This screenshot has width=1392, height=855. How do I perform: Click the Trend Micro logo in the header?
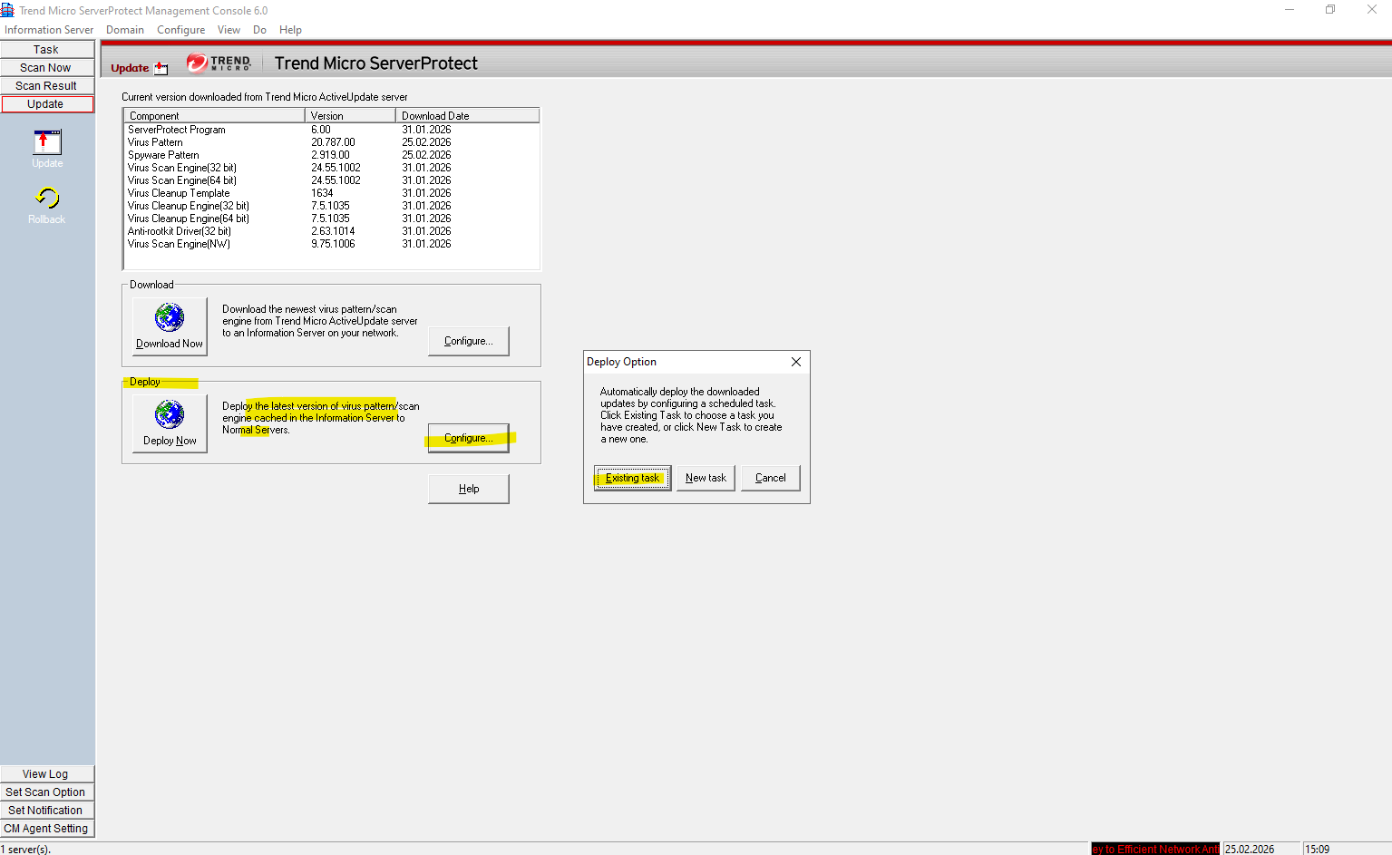[219, 63]
